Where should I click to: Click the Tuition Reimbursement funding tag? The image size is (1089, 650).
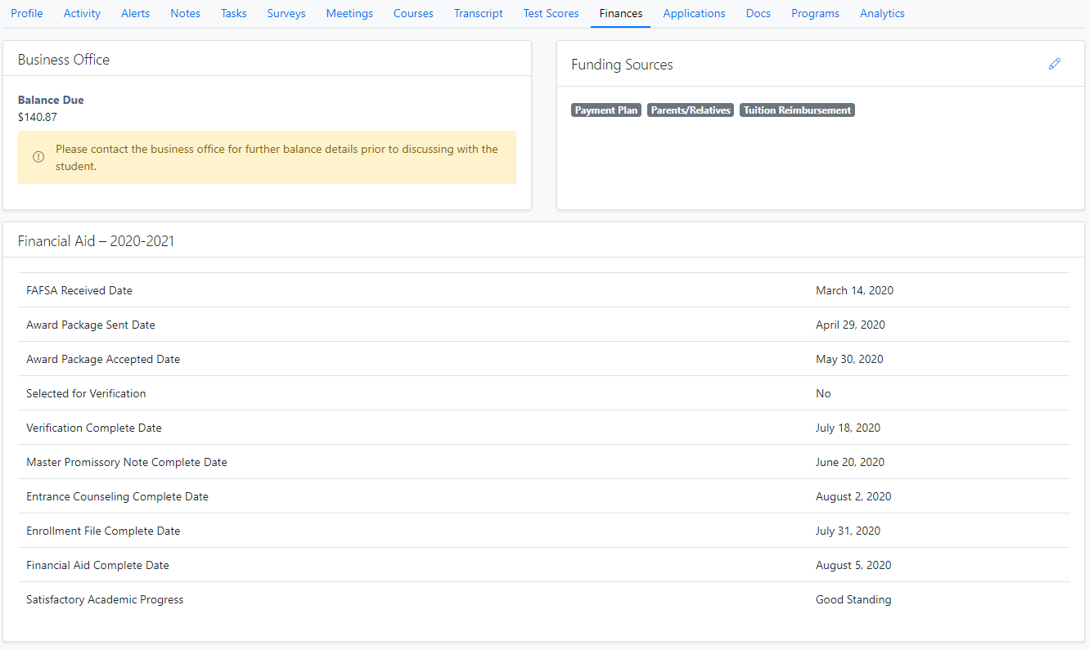[797, 110]
